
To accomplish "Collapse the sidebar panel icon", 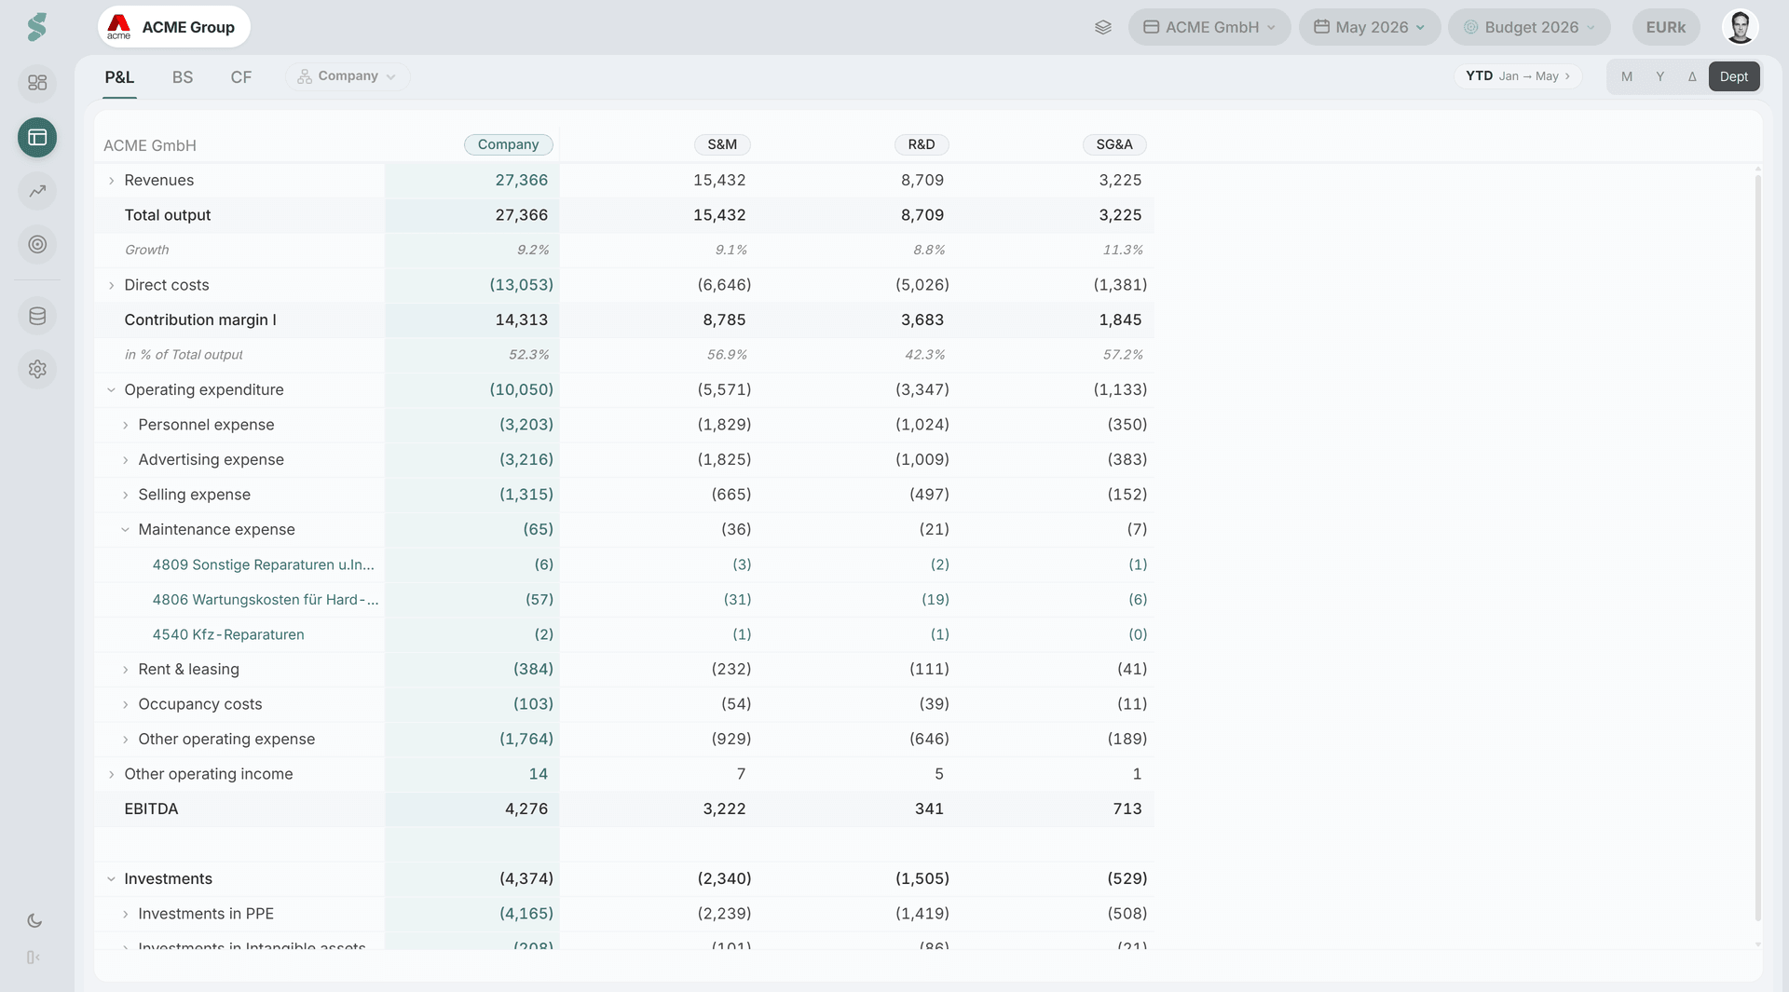I will [x=34, y=958].
